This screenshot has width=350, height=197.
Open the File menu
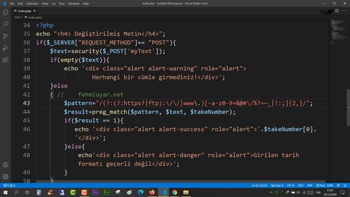12,3
